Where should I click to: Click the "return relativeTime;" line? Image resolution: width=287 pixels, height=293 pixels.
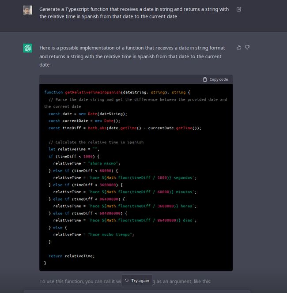coord(72,256)
